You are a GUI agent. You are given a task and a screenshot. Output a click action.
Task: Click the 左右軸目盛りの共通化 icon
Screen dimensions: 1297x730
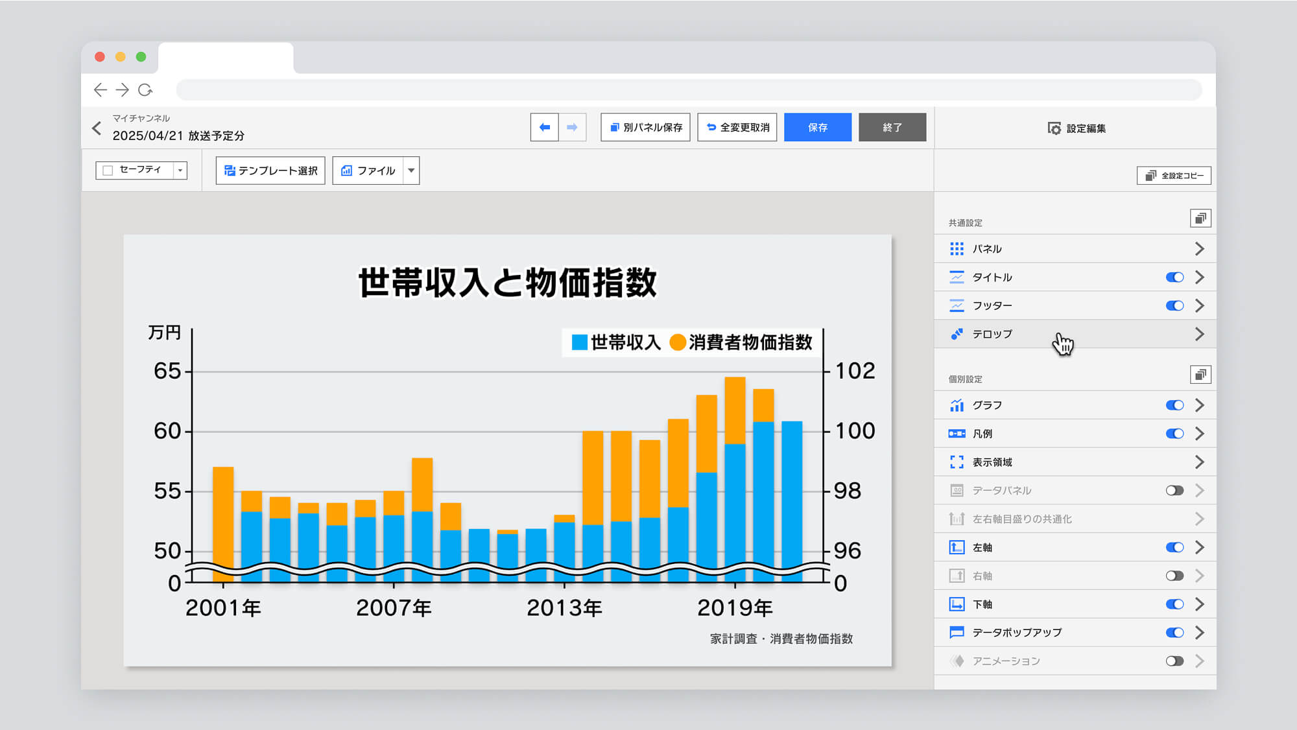click(x=957, y=519)
